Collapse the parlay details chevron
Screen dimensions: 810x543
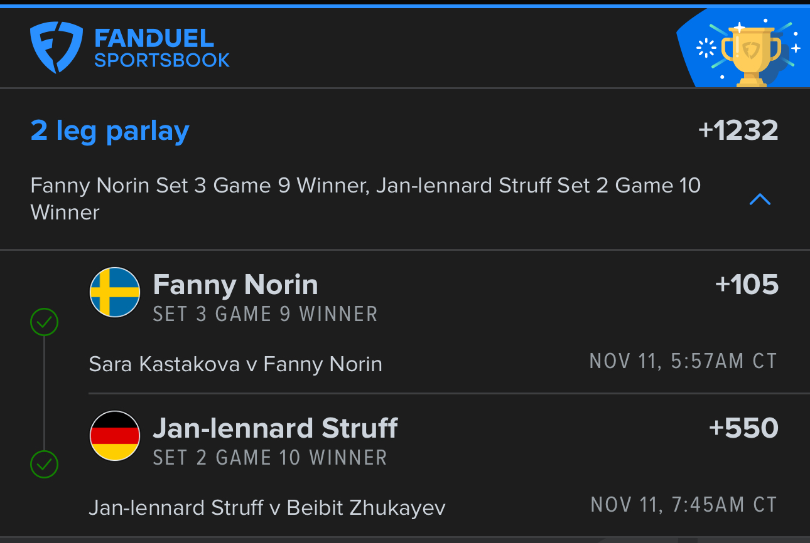click(x=760, y=199)
